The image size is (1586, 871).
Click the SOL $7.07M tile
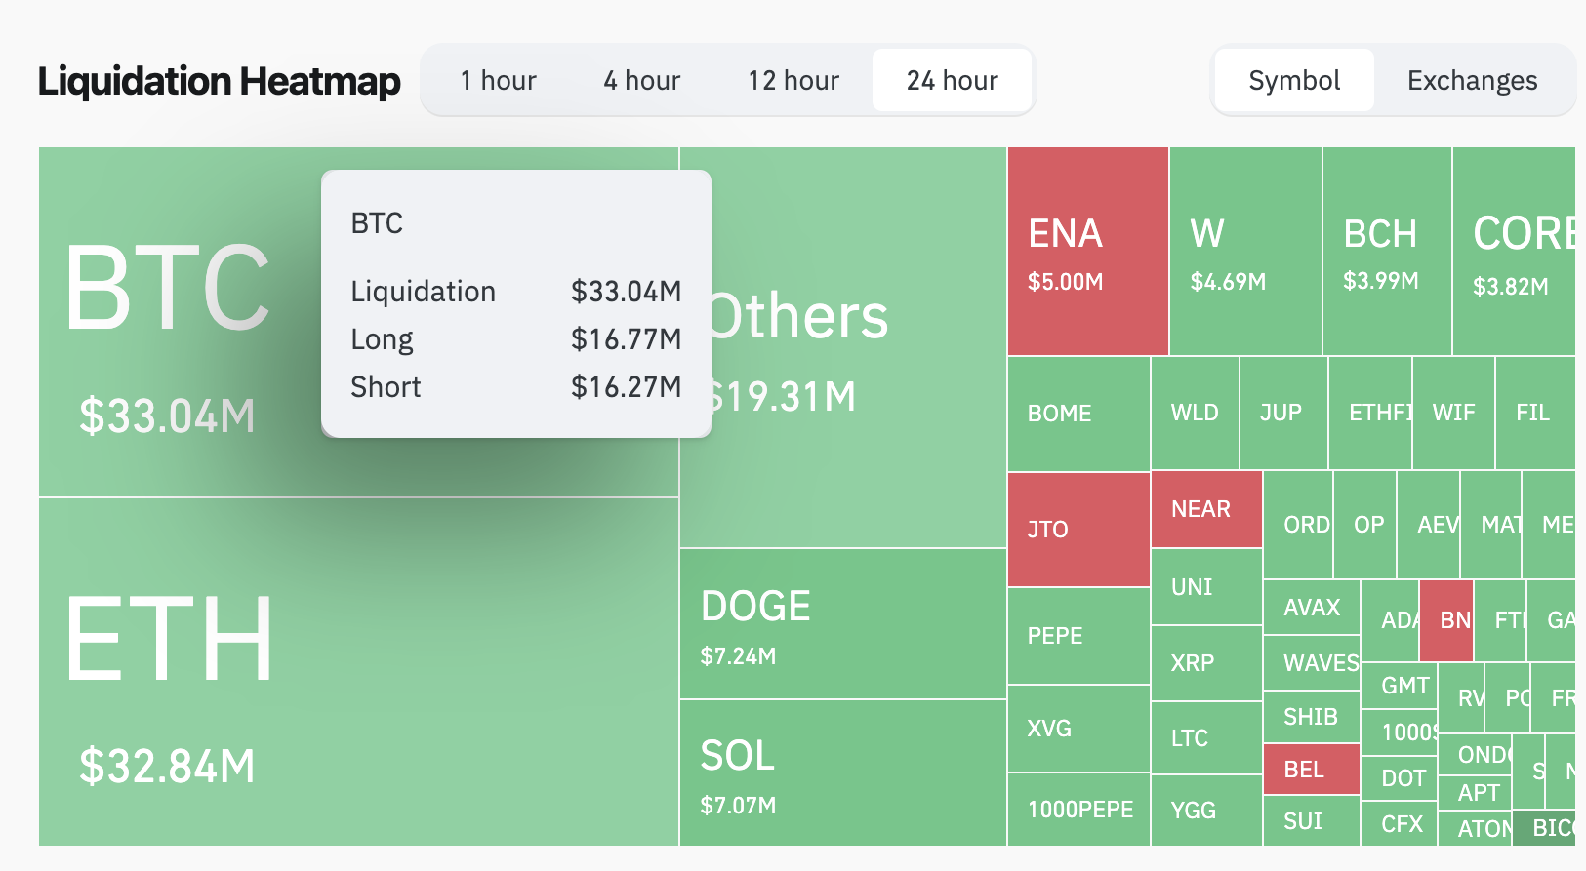tap(842, 772)
